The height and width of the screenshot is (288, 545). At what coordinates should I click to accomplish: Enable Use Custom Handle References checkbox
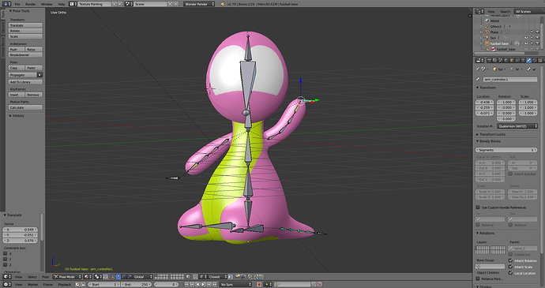[478, 208]
